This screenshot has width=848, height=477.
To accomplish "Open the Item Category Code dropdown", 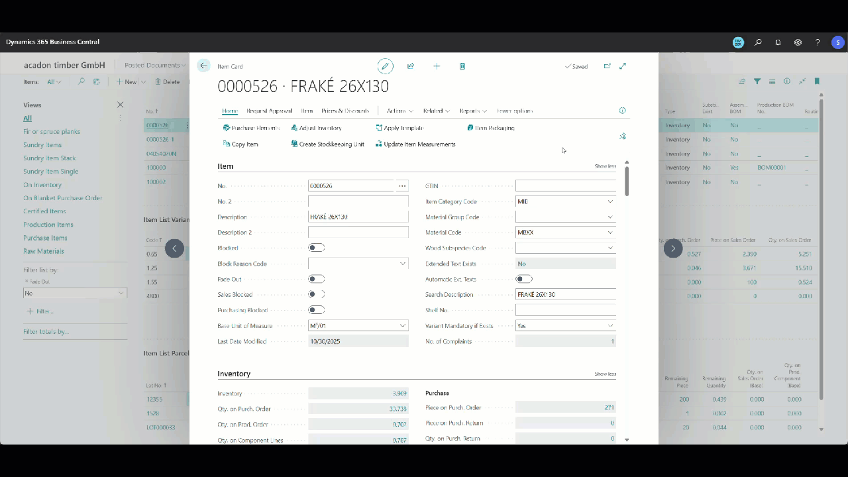I will point(609,201).
